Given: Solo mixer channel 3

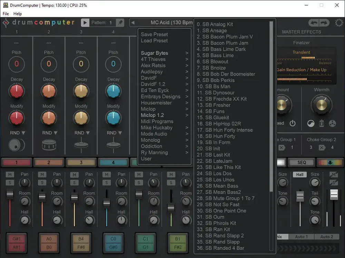Looking at the screenshot, I should pyautogui.click(x=75, y=182).
